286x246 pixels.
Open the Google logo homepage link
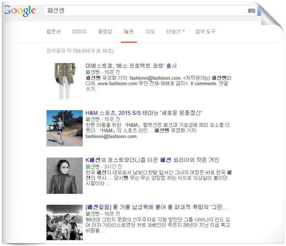20,11
